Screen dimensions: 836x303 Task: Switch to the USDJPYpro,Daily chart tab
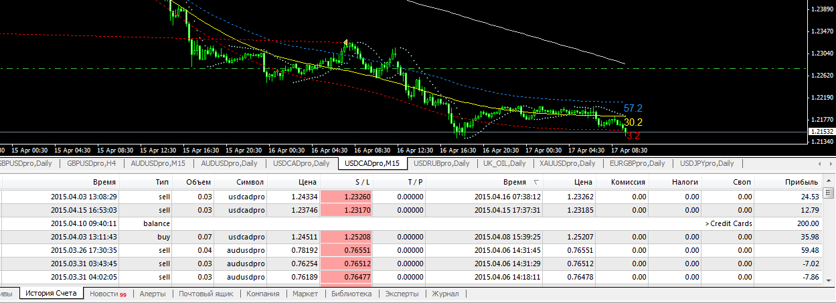coord(707,163)
